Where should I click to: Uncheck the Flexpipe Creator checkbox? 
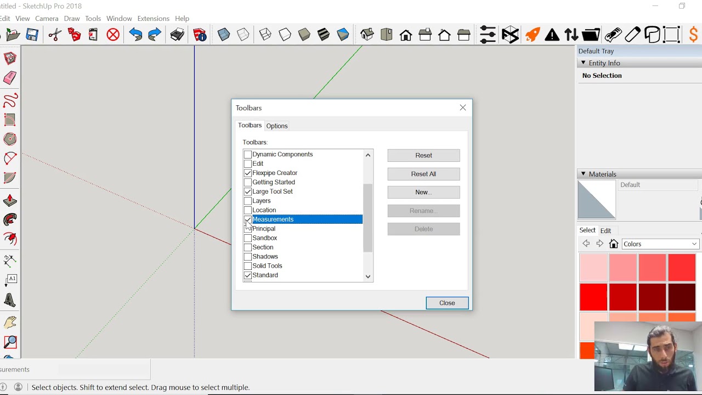(248, 173)
